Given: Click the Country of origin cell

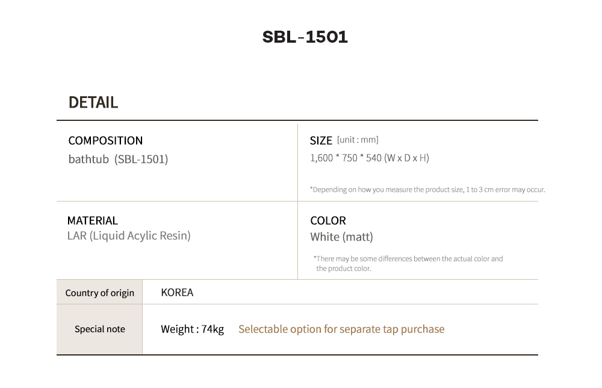Looking at the screenshot, I should click(100, 293).
